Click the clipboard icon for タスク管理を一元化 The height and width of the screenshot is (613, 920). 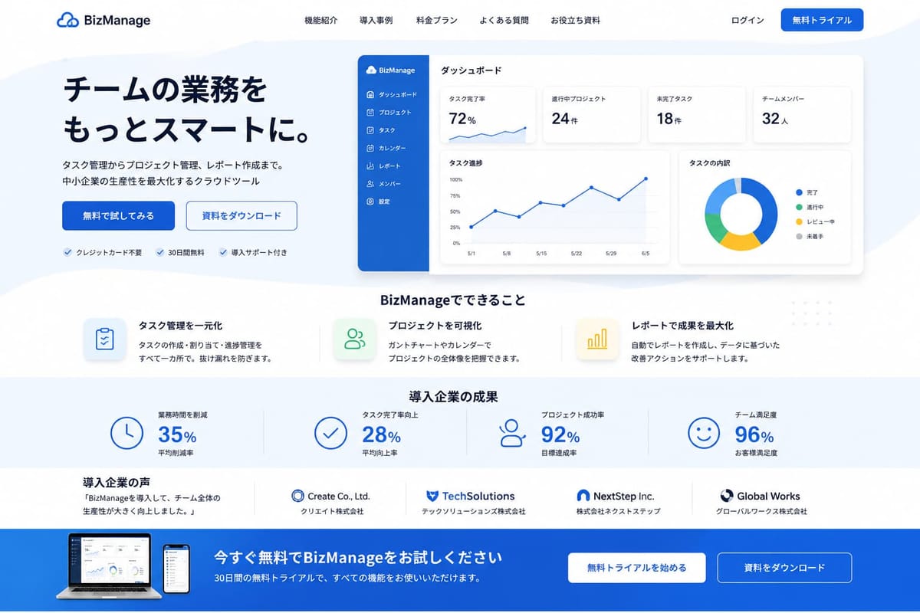pos(105,339)
